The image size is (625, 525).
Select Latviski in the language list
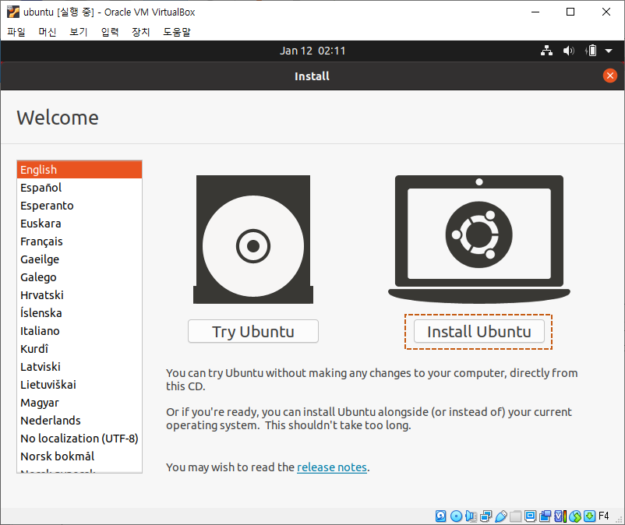pyautogui.click(x=79, y=367)
